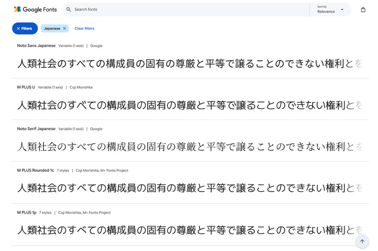Click 'Variable (1 axis)' beside M PLUS U
Image resolution: width=378 pixels, height=251 pixels.
point(50,87)
